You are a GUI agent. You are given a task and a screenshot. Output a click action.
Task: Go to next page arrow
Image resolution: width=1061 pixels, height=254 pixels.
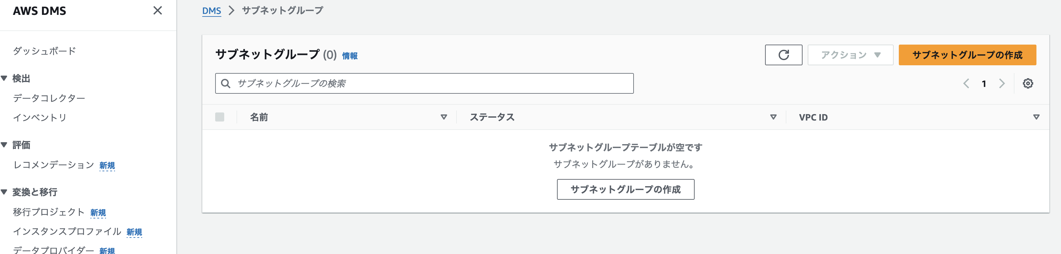pos(1002,84)
